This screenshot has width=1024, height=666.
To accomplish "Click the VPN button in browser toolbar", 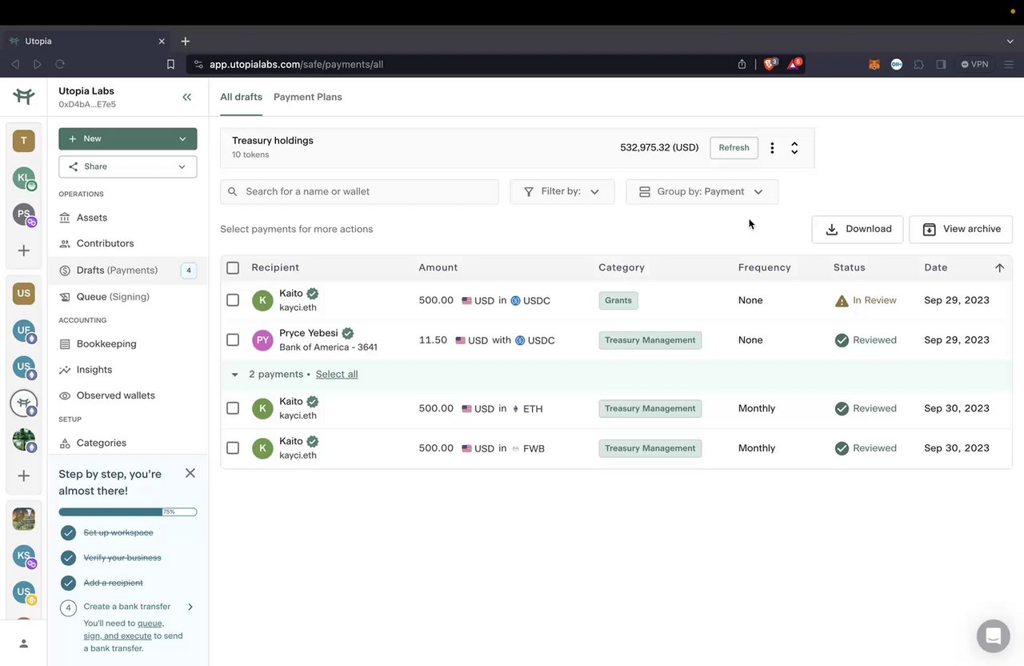I will pos(975,64).
